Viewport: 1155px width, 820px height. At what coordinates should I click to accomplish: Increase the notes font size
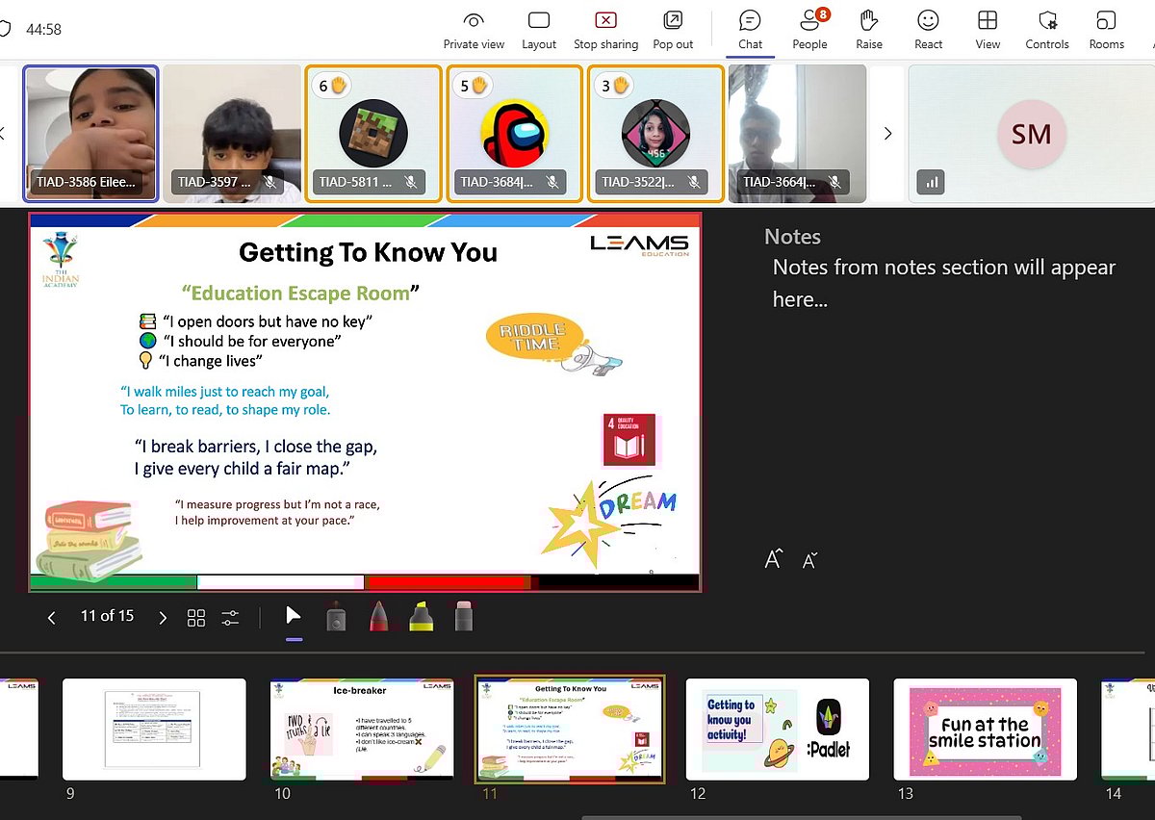[x=773, y=559]
